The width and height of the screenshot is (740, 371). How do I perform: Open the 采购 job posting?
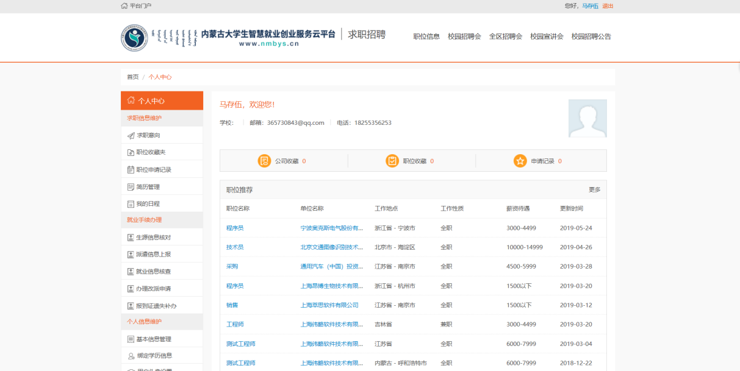click(232, 267)
